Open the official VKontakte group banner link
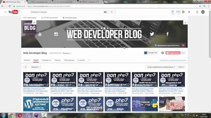The width and height of the screenshot is (211, 118). pos(167,46)
